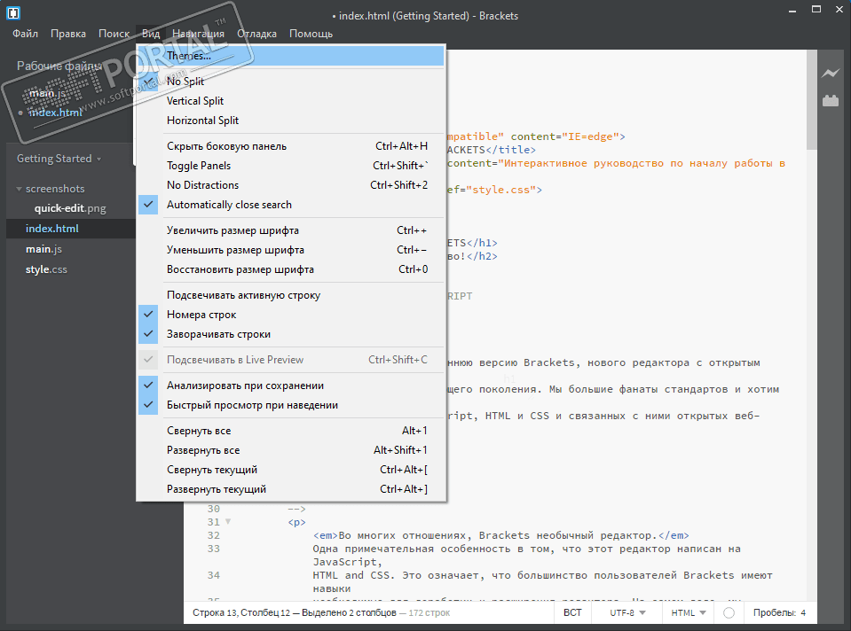
Task: Select index.html in project tree
Action: coord(71,229)
